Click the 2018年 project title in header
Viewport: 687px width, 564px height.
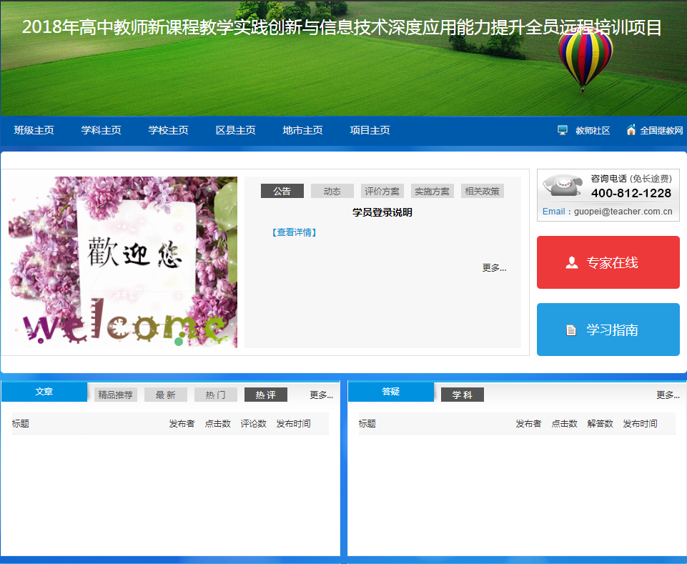point(342,27)
